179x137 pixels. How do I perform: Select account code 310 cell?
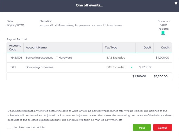pyautogui.click(x=13, y=67)
